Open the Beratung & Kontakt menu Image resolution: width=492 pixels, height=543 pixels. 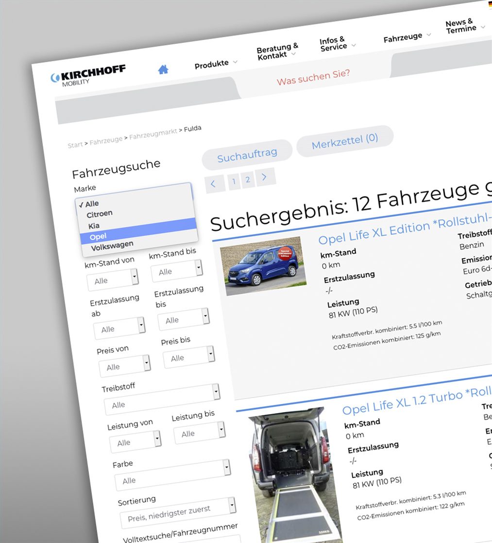[x=277, y=51]
